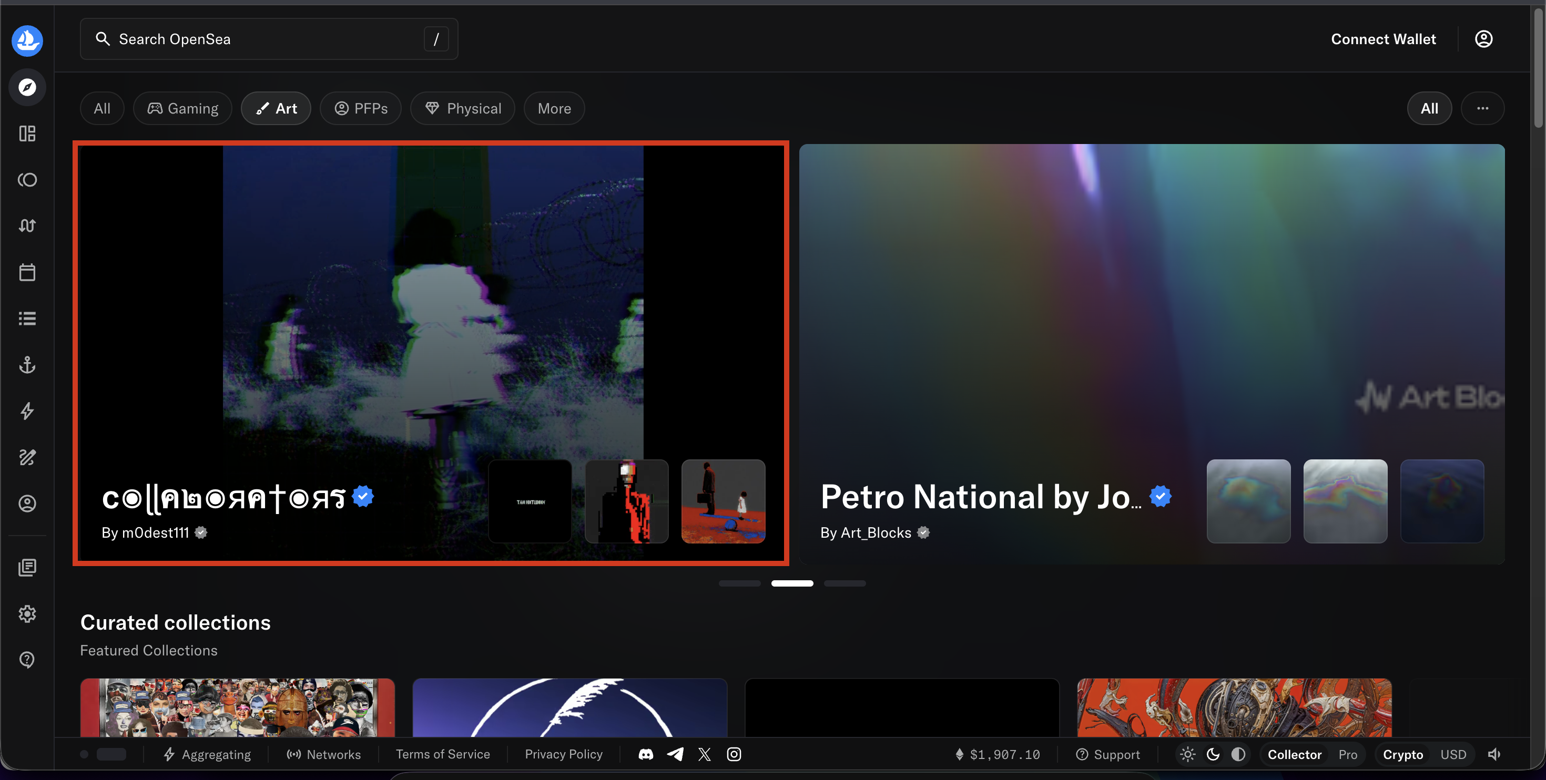Open the Petro National by Jo... collection title

pyautogui.click(x=981, y=497)
